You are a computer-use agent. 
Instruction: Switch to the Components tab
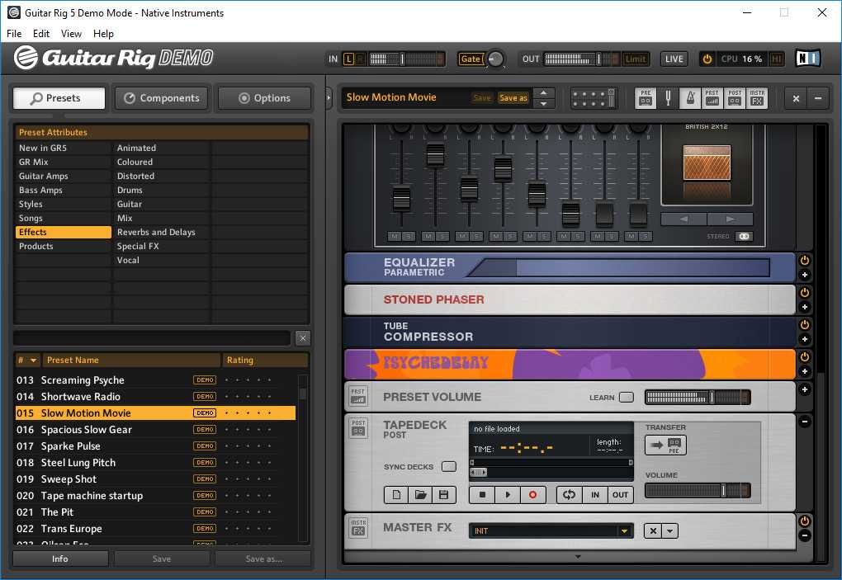[162, 98]
